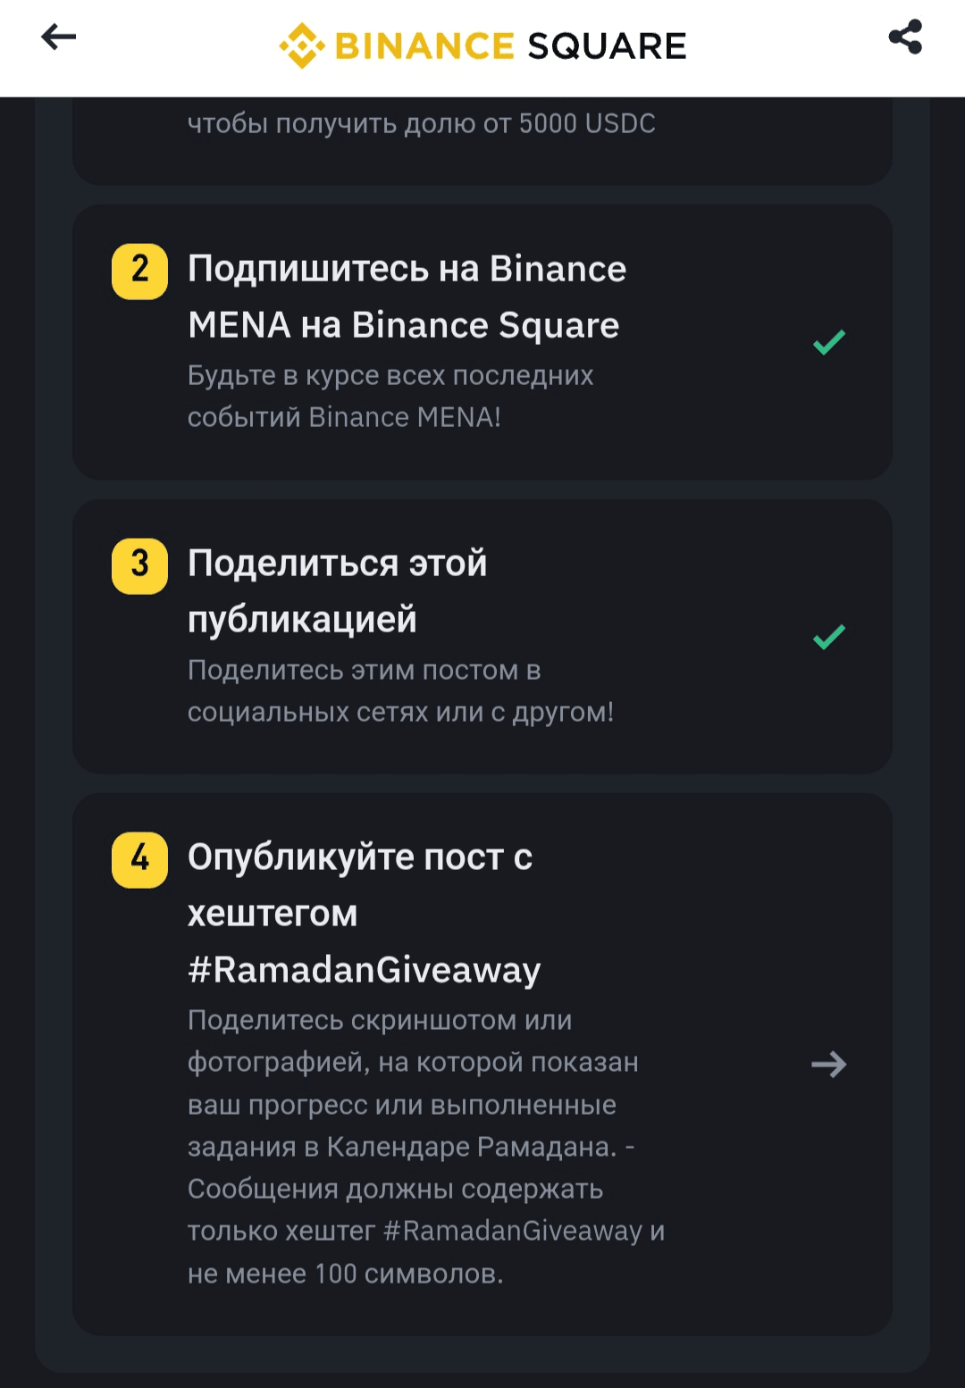Go back with the left arrow
The height and width of the screenshot is (1388, 965).
[x=59, y=37]
